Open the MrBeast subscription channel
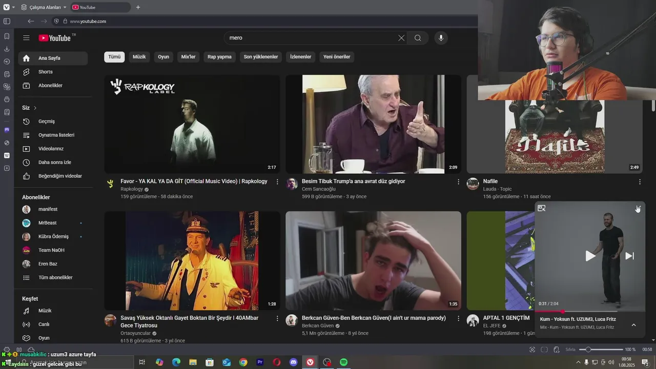The width and height of the screenshot is (656, 369). coord(53,223)
